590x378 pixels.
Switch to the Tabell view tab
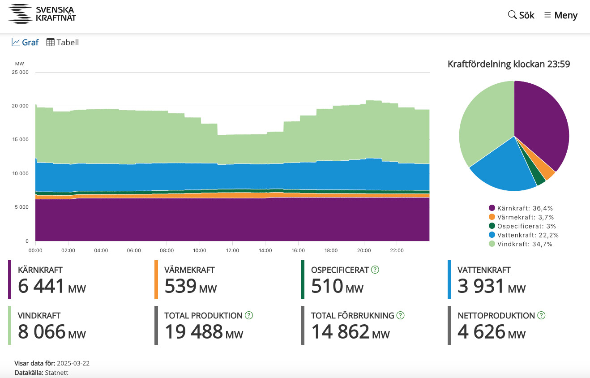click(x=63, y=43)
